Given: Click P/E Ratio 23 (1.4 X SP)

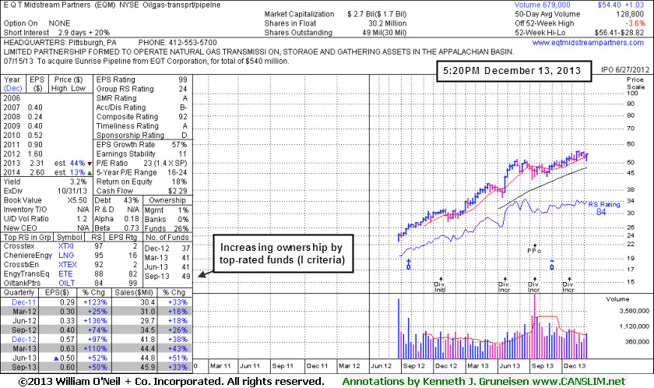Looking at the screenshot, I should coord(142,163).
